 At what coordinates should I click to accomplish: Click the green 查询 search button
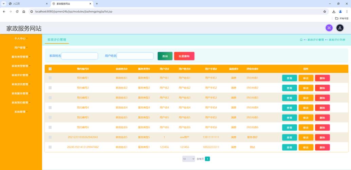tap(165, 56)
